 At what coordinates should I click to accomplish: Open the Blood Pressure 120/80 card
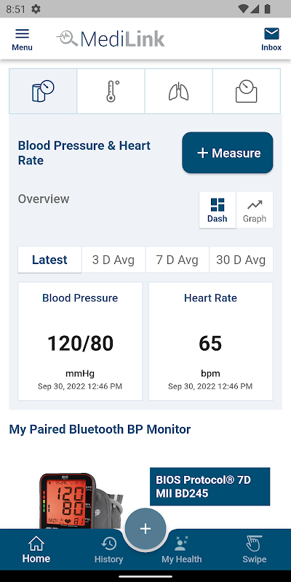[80, 341]
